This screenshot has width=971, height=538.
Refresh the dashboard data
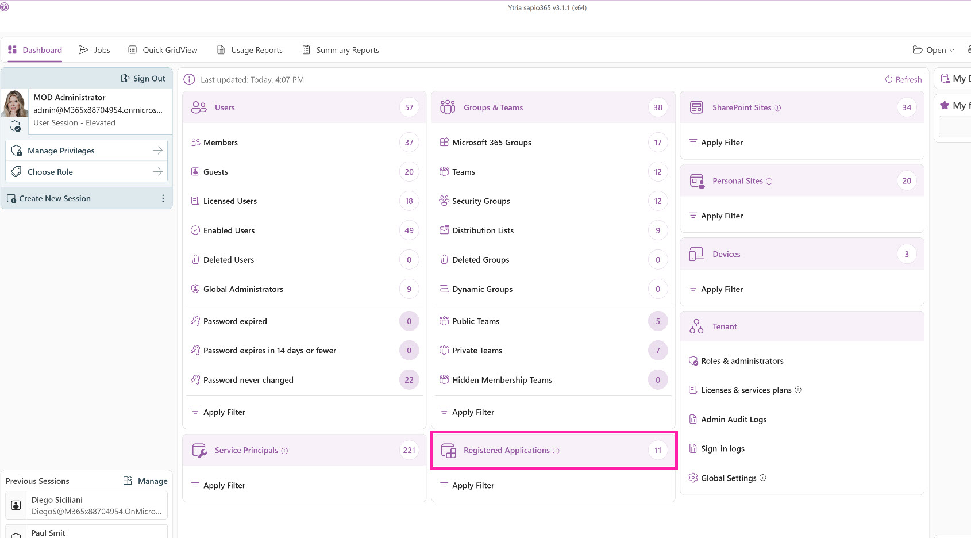point(903,80)
